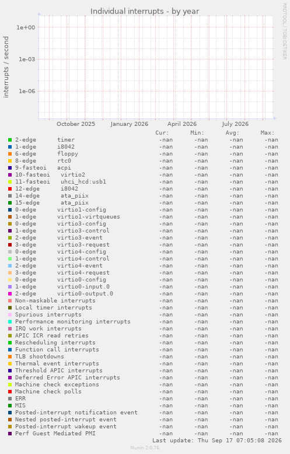Click the green swatch beside 2-edge timer

[x=10, y=140]
